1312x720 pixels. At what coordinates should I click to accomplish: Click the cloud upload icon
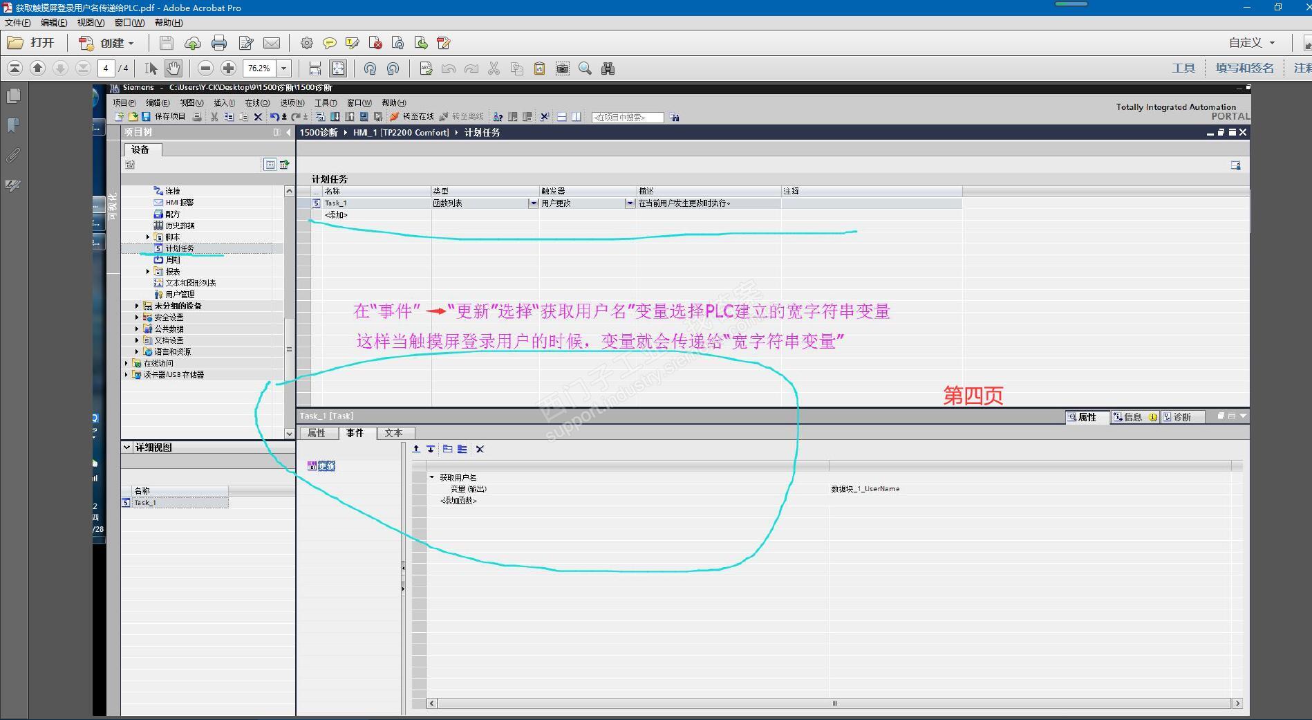click(x=193, y=43)
